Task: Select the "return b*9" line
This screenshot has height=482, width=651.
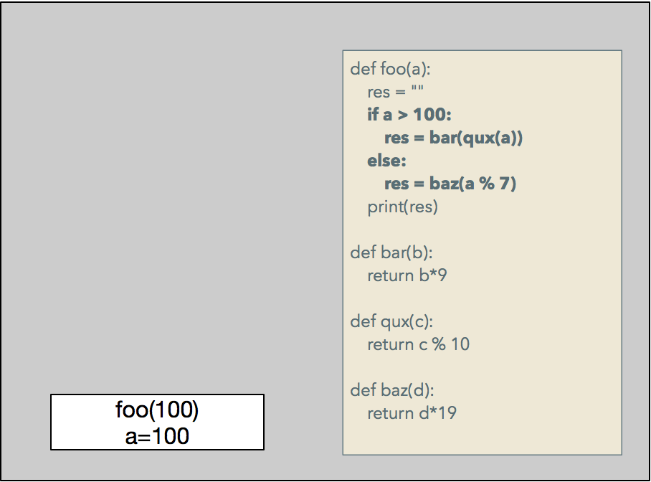Action: pyautogui.click(x=407, y=275)
